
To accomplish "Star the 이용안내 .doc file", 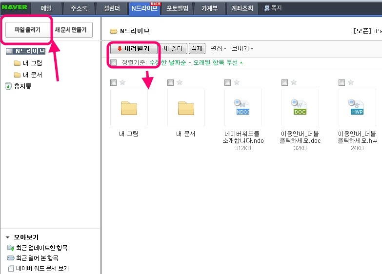I will [294, 82].
